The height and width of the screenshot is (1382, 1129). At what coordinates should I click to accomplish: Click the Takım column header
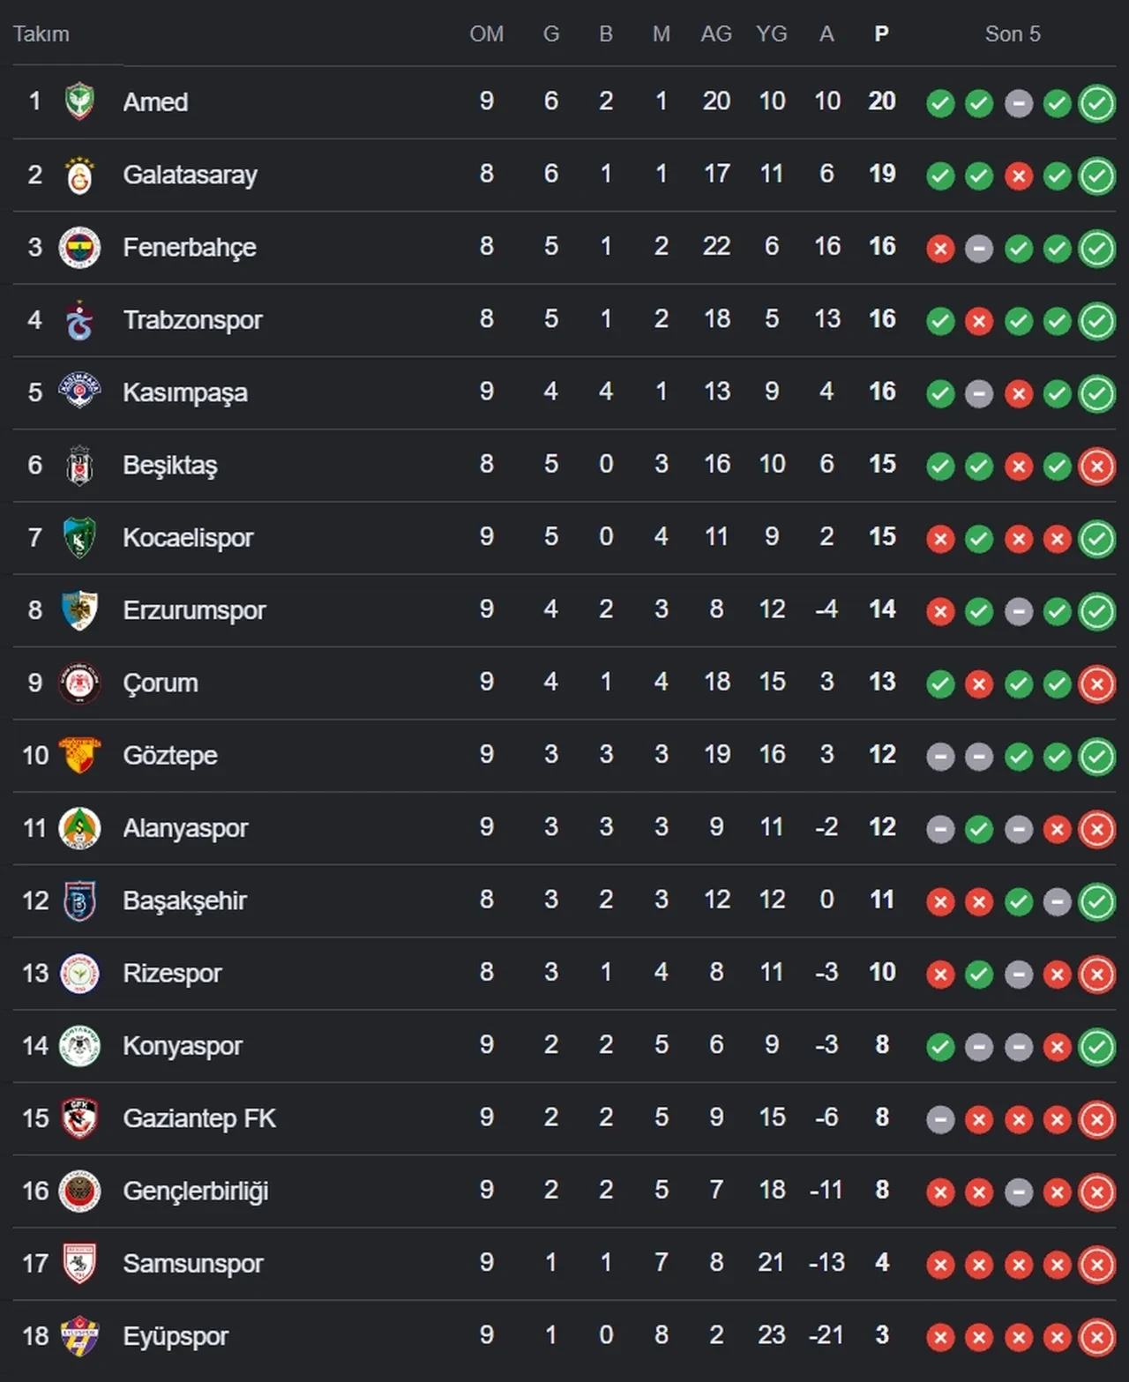41,34
